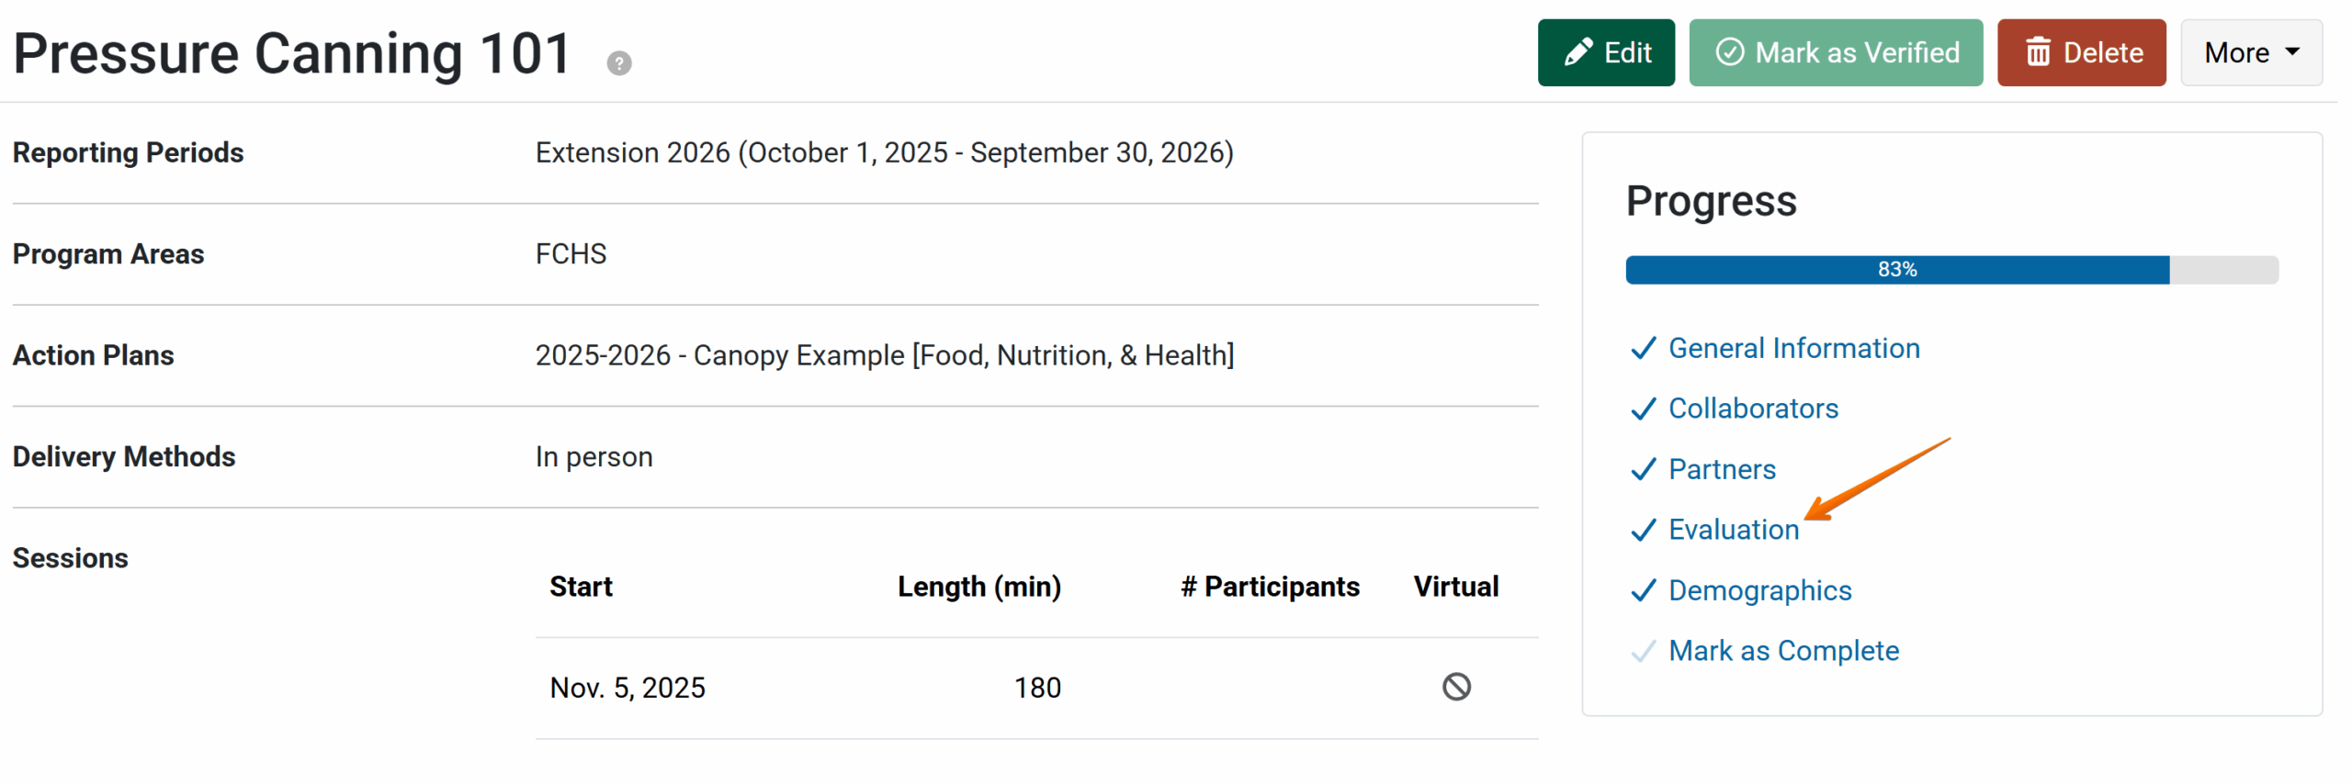Select the Mark as Complete link
2352x784 pixels.
(1783, 652)
